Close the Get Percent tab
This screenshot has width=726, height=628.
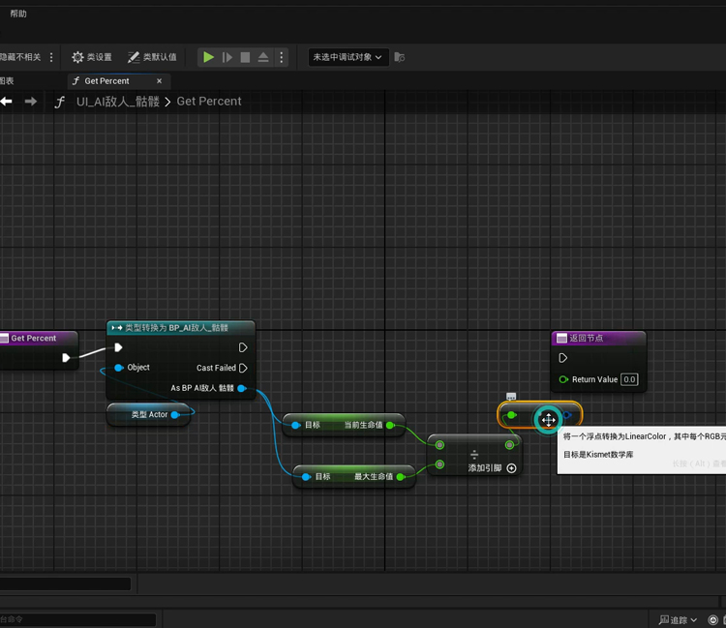coord(160,81)
